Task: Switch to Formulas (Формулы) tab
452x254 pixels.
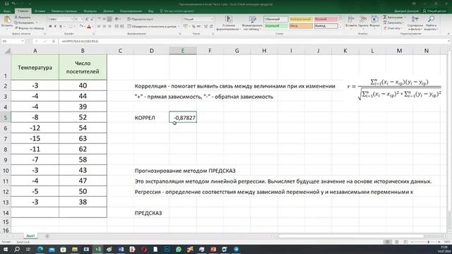Action: point(90,11)
